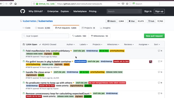Fork the kubernetes repository
Image resolution: width=174 pixels, height=98 pixels.
151,21
